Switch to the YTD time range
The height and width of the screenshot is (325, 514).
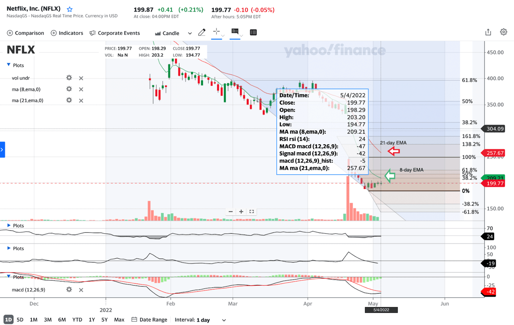pos(77,320)
